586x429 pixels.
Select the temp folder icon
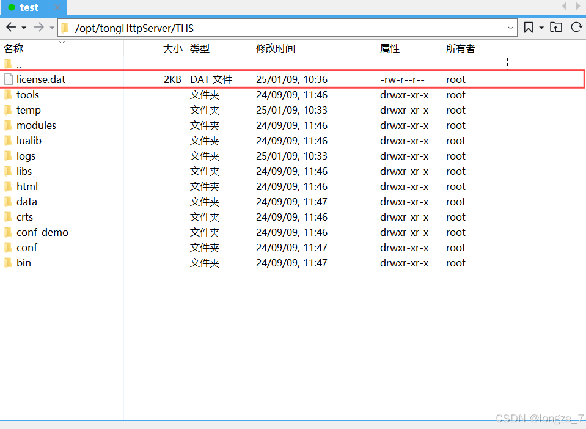8,110
